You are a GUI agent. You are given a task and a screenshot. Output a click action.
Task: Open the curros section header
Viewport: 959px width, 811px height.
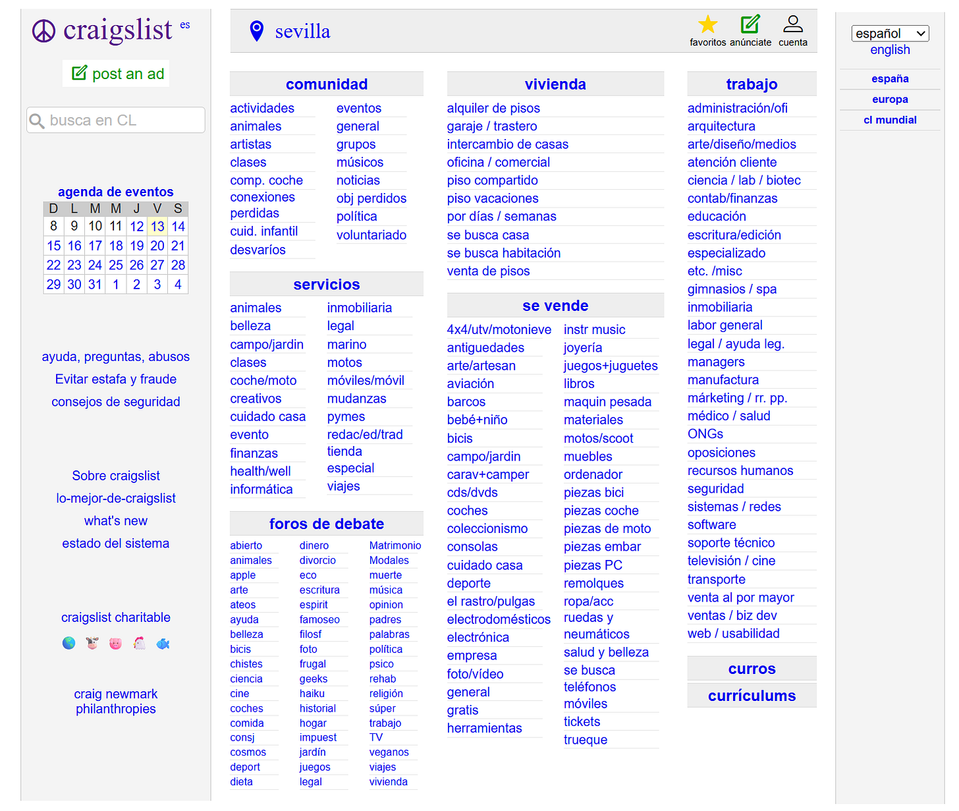(752, 669)
